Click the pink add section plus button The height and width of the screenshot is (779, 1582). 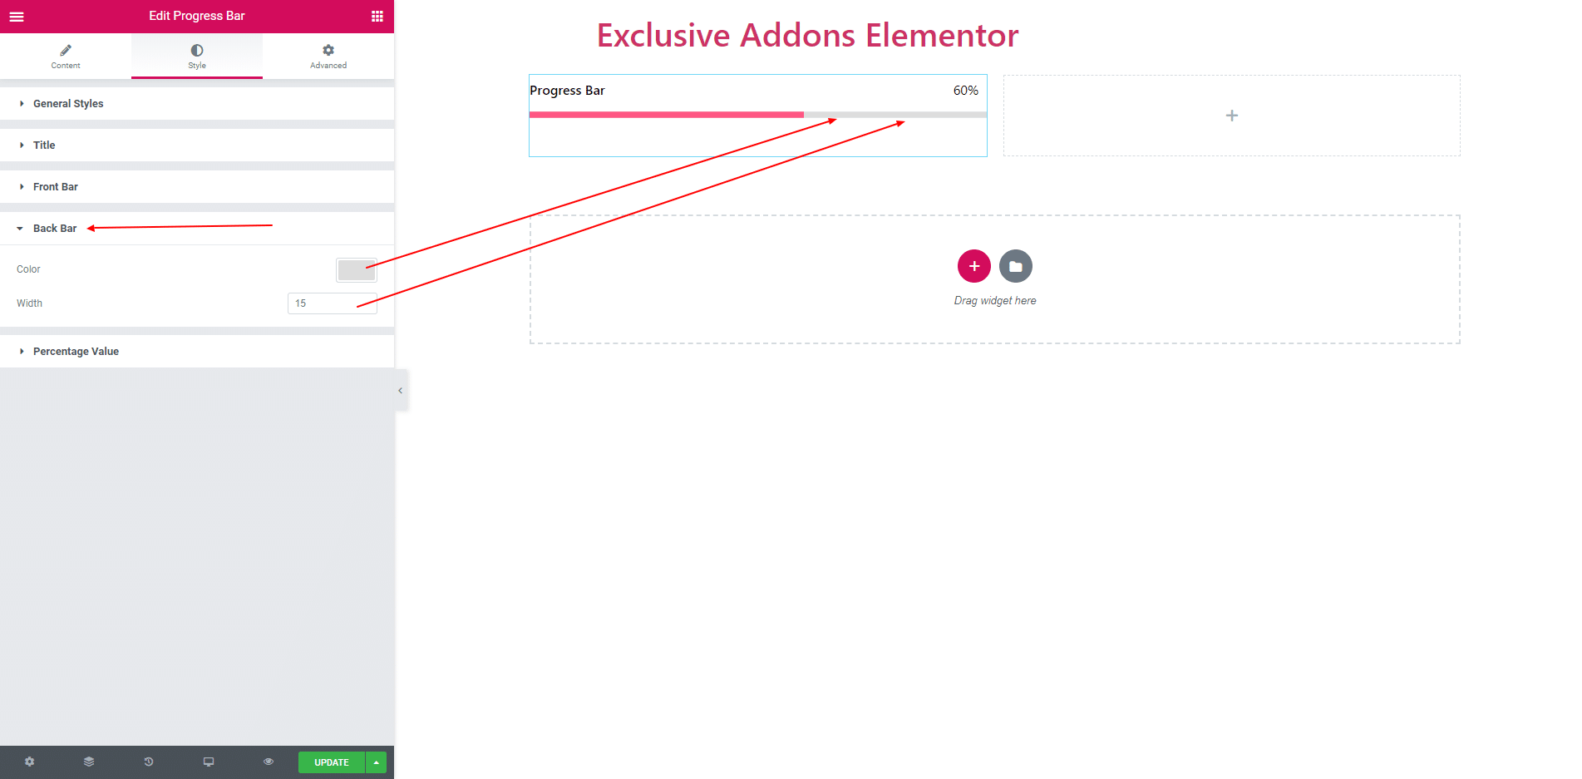[x=974, y=266]
